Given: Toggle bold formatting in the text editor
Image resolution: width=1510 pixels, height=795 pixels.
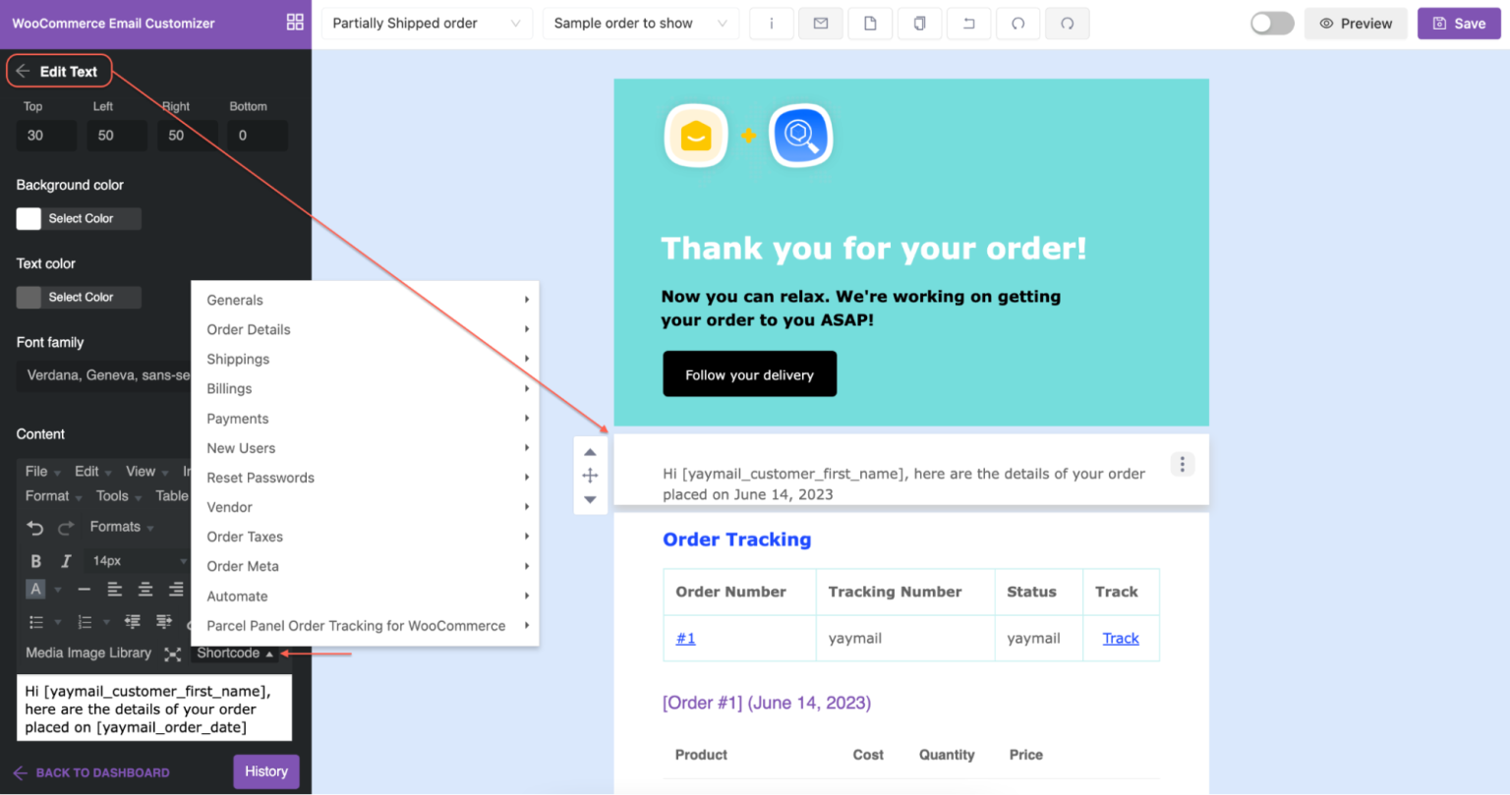Looking at the screenshot, I should coord(35,560).
